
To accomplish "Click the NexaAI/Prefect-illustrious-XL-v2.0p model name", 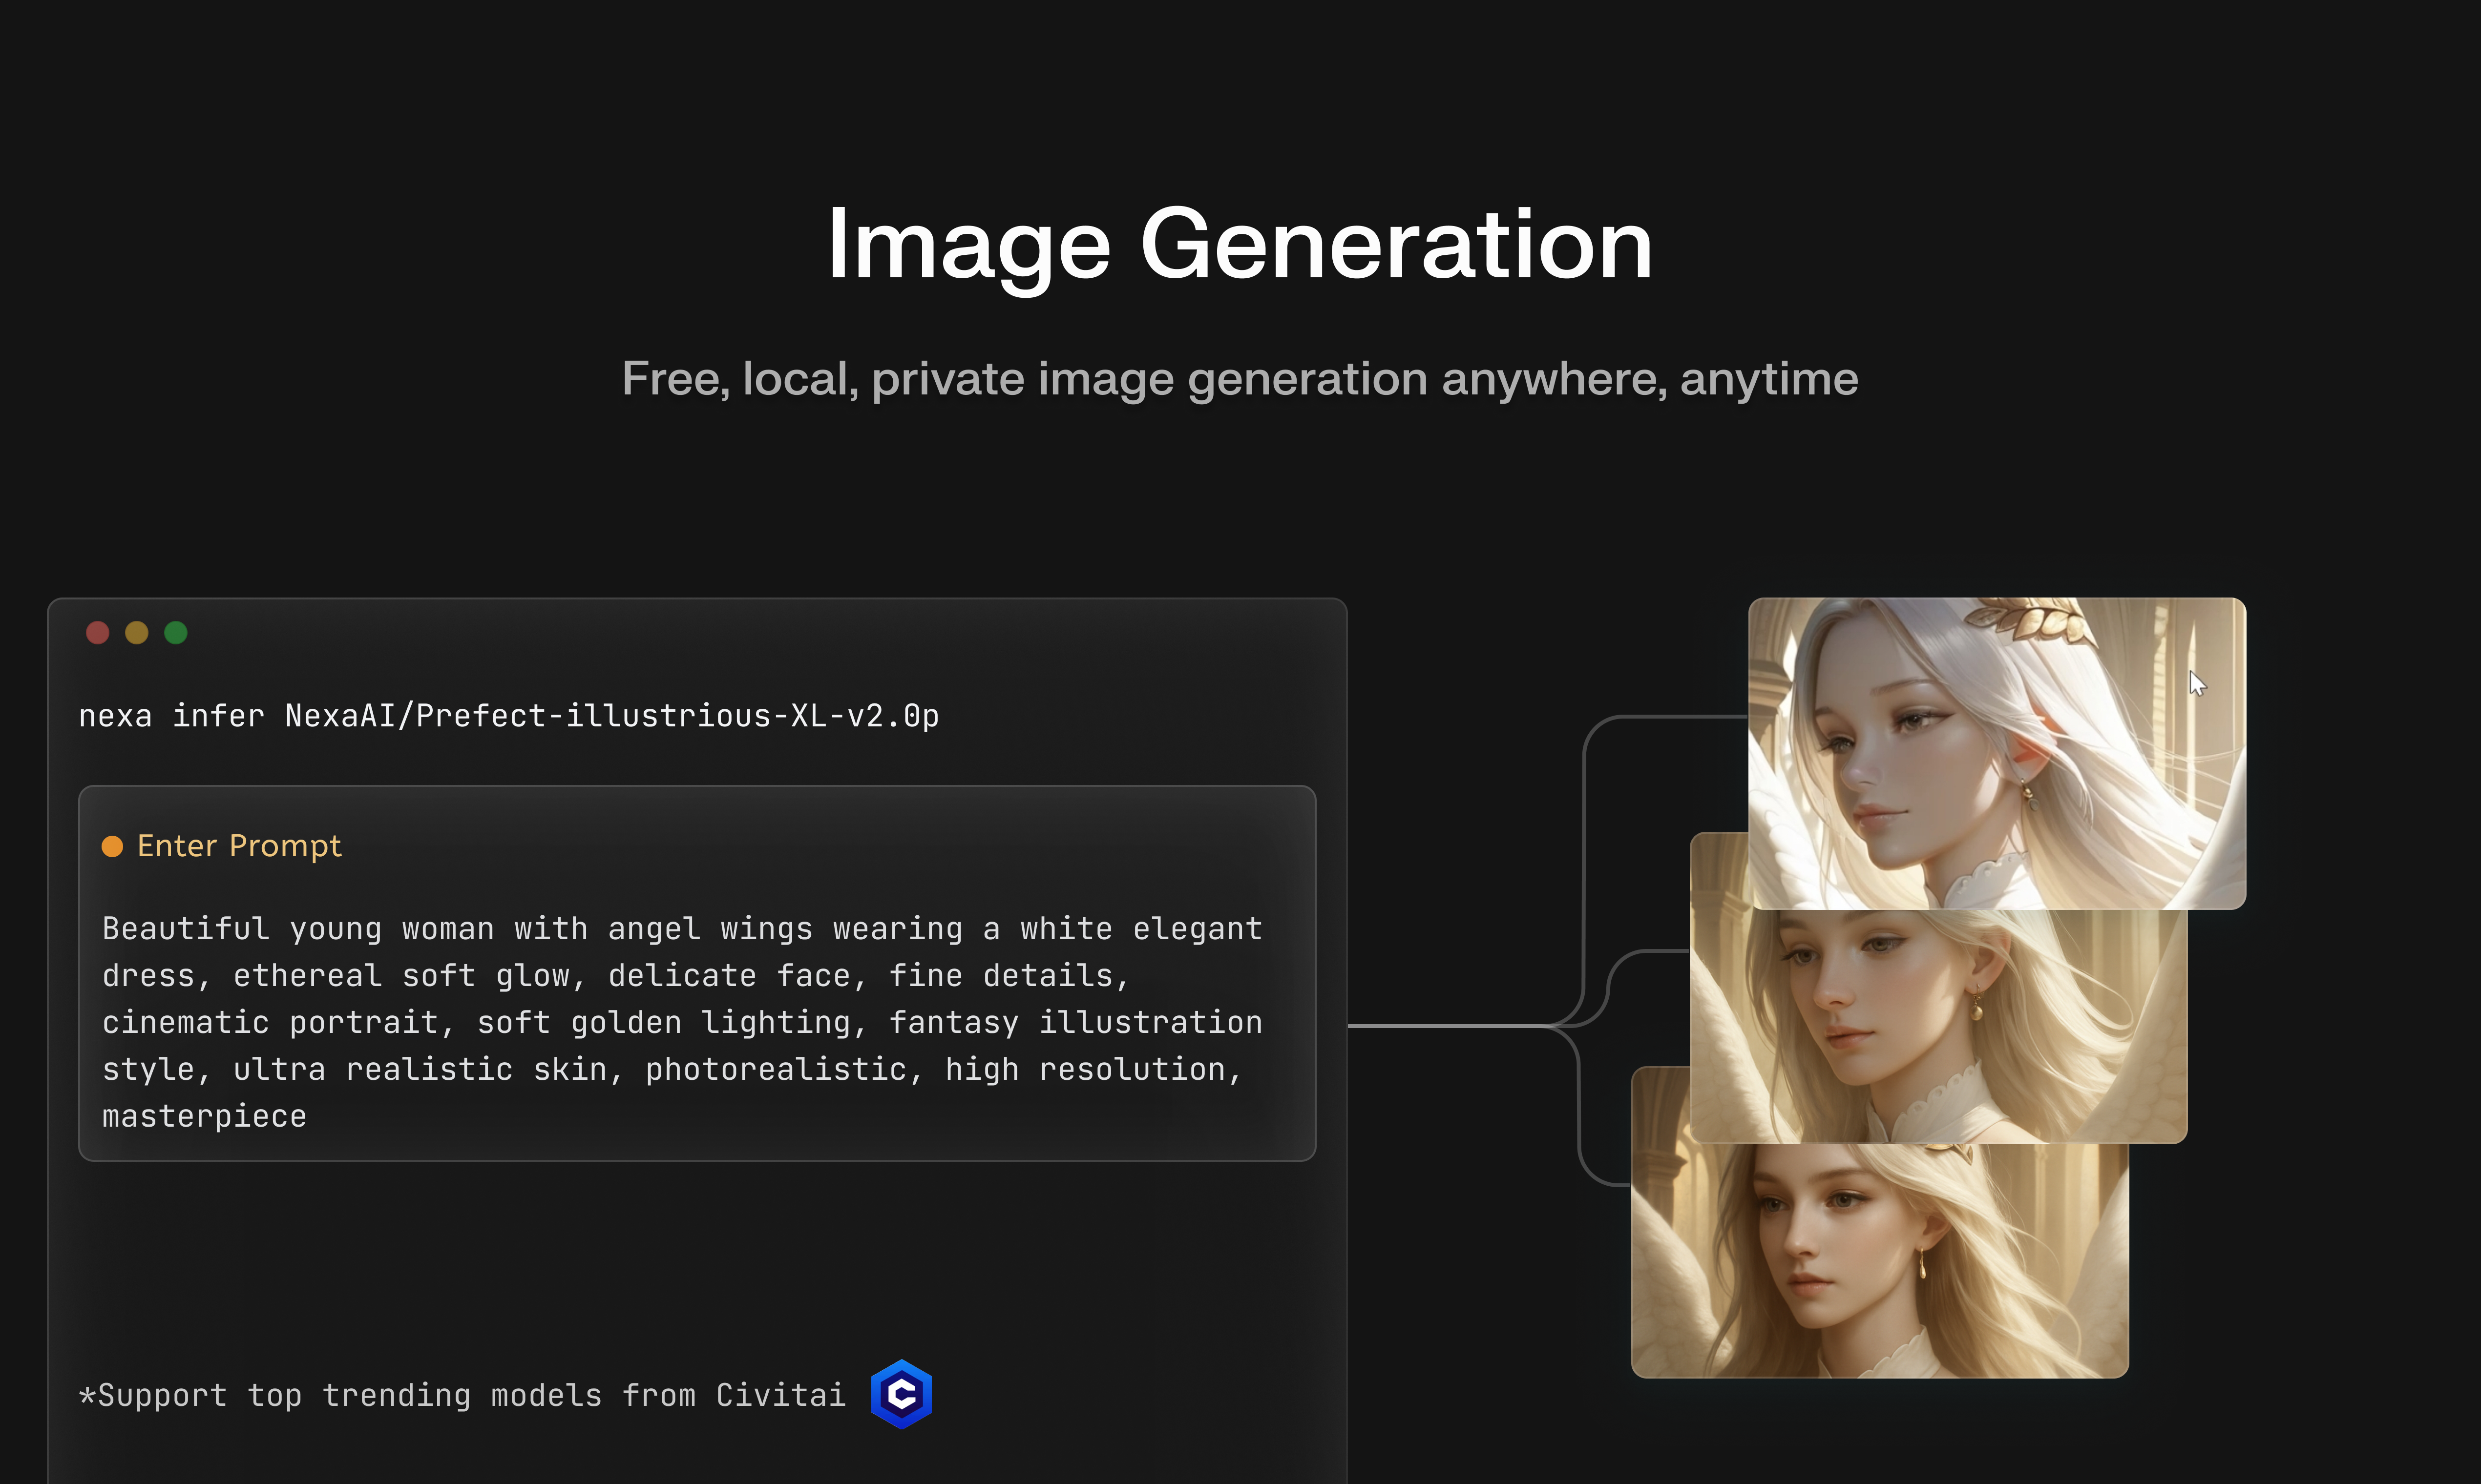I will point(612,714).
